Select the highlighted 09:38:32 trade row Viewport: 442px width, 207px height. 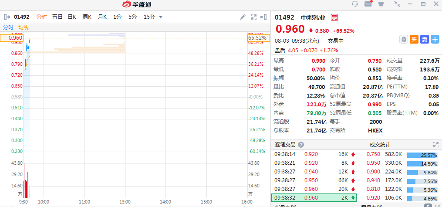[x=314, y=197]
